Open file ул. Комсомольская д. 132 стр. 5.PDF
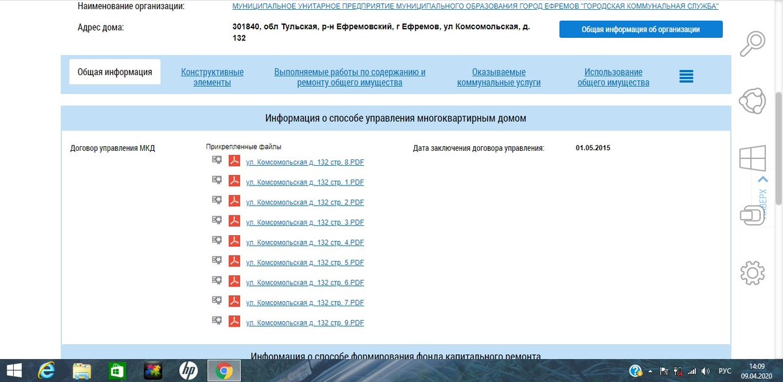 click(x=305, y=263)
